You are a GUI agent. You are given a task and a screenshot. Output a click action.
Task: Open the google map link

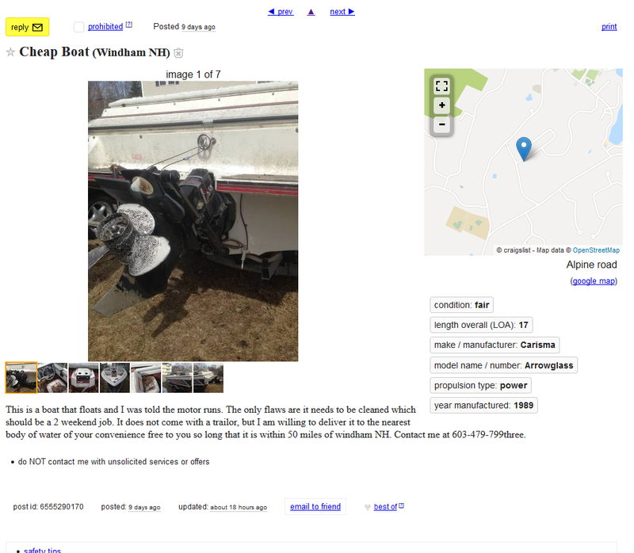coord(594,281)
